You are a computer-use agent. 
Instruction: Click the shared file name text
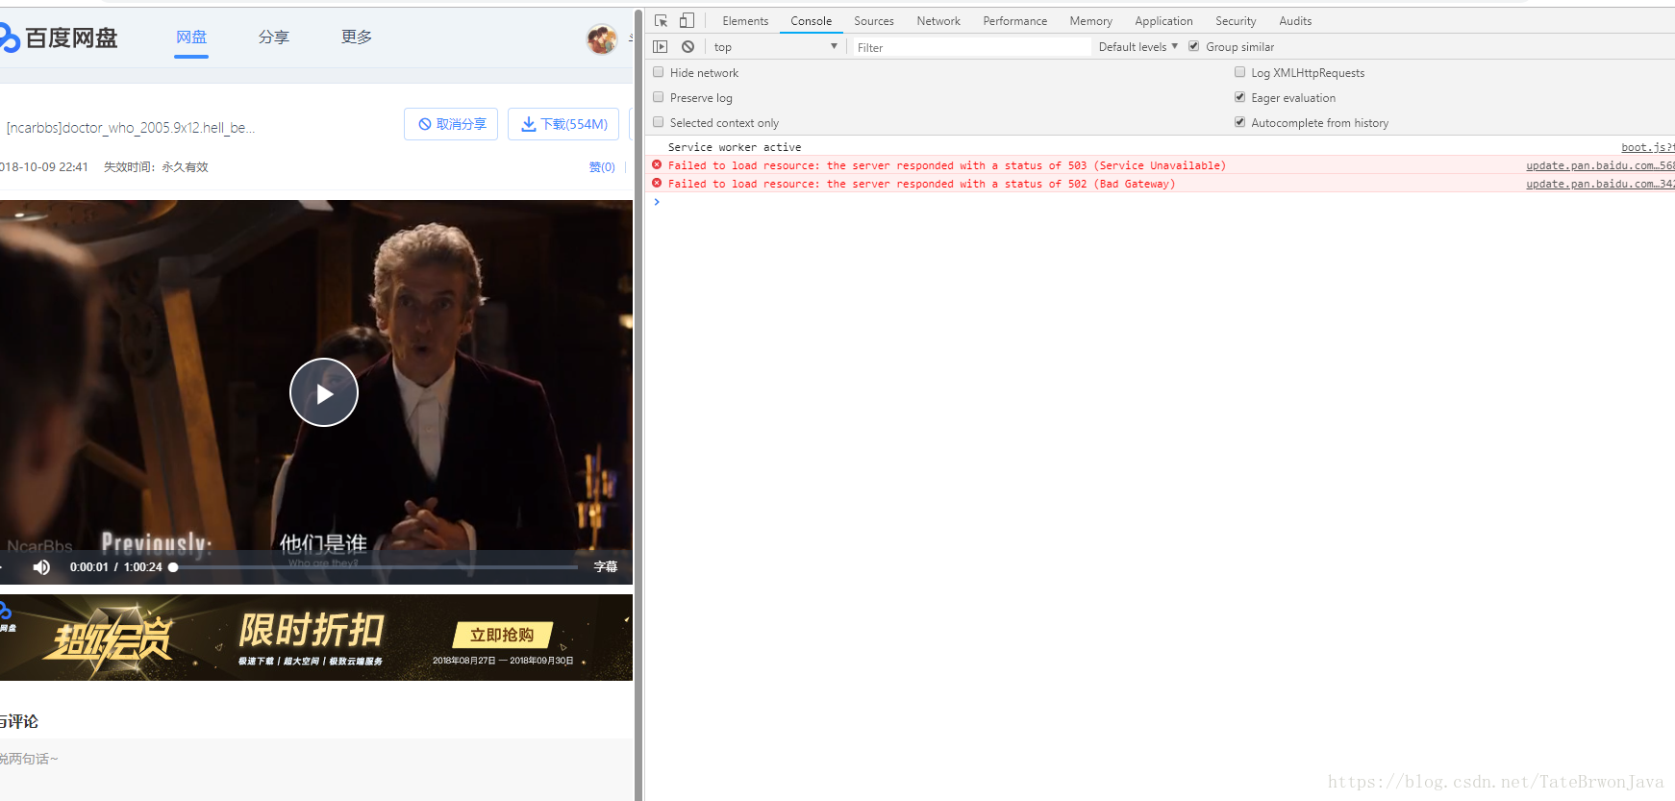point(130,128)
